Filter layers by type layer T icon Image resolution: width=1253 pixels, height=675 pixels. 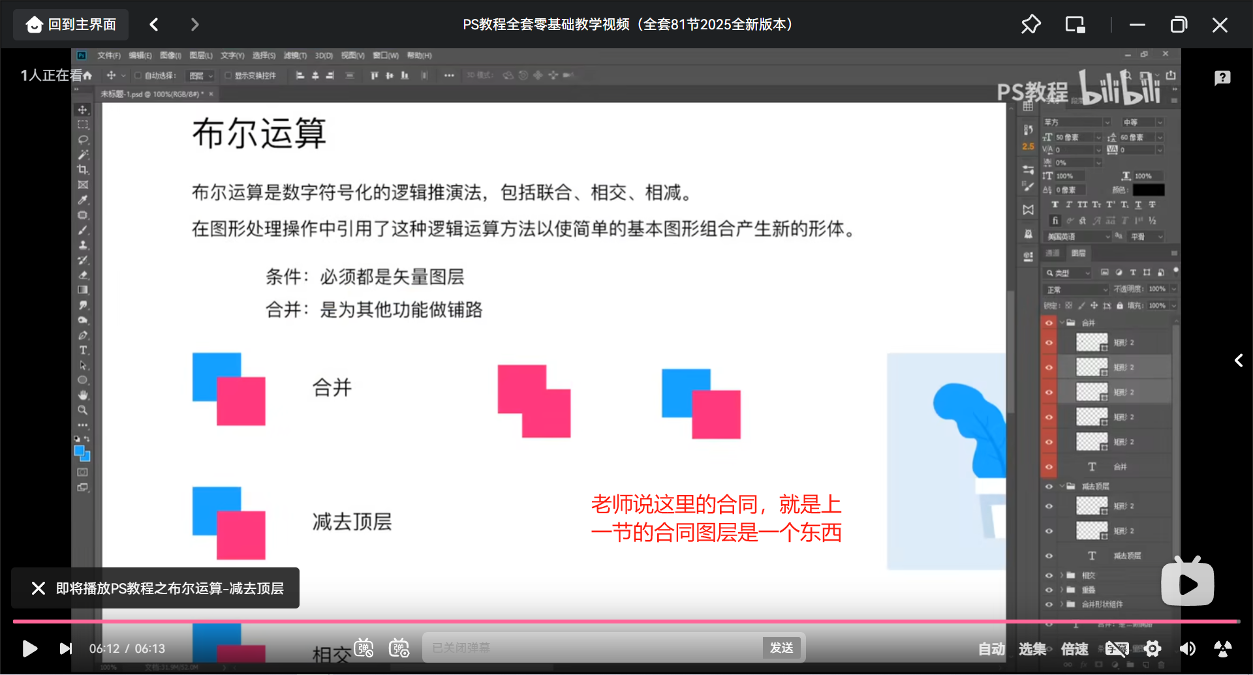click(1133, 273)
